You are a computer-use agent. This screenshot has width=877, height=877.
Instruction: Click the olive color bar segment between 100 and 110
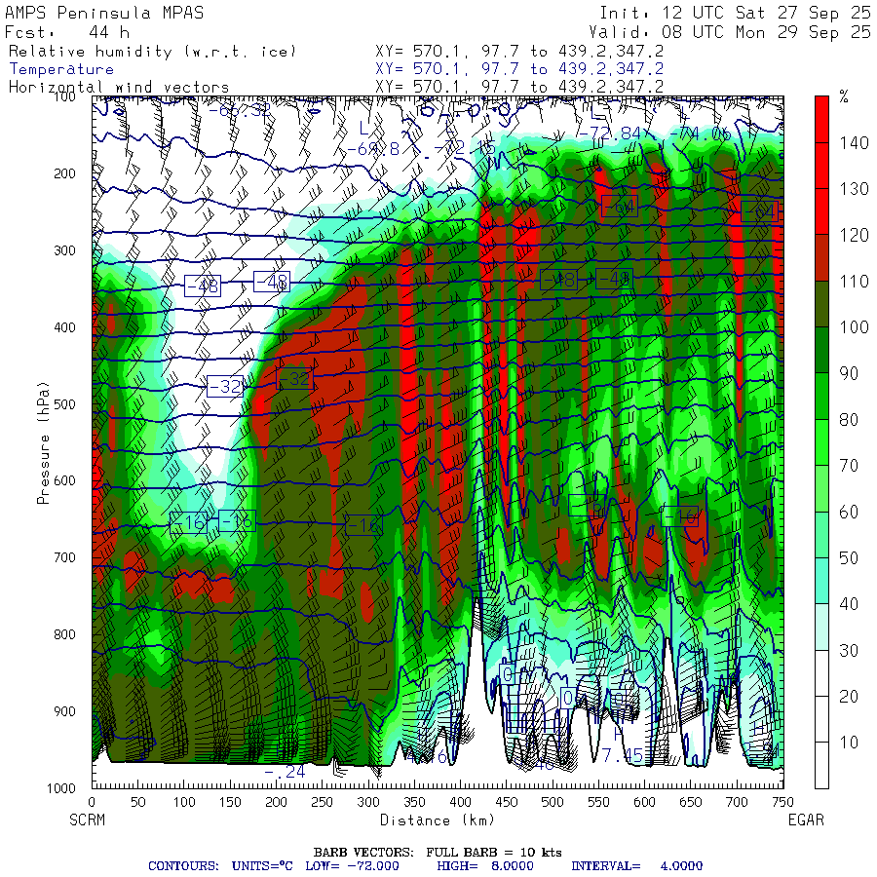pos(821,304)
